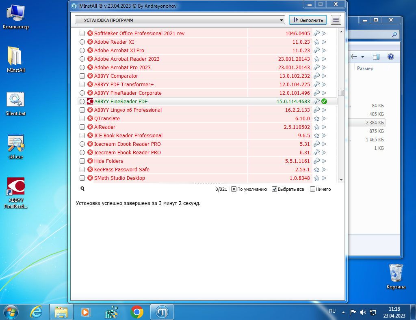Toggle the 'Выбрать все' checkbox
The width and height of the screenshot is (416, 320).
click(x=275, y=189)
